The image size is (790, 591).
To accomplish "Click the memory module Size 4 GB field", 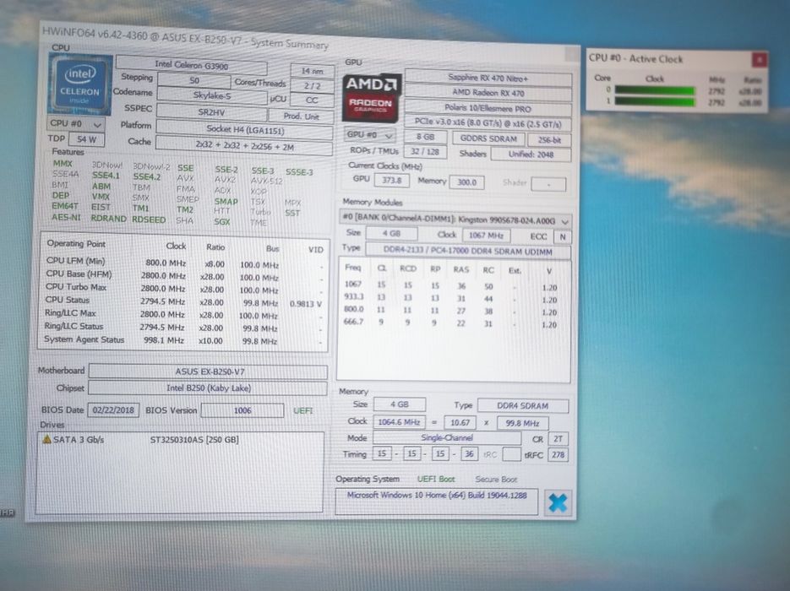I will [391, 234].
